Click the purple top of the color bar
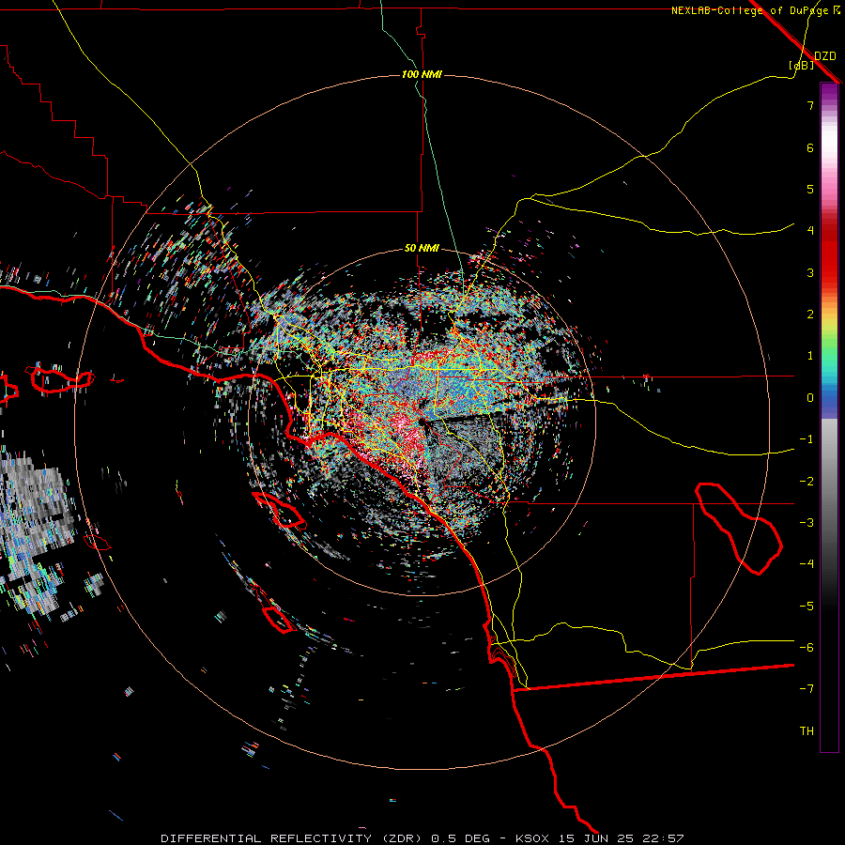Viewport: 845px width, 845px height. [829, 92]
